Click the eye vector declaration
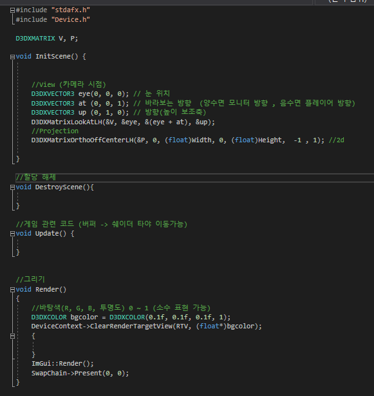 pos(80,94)
